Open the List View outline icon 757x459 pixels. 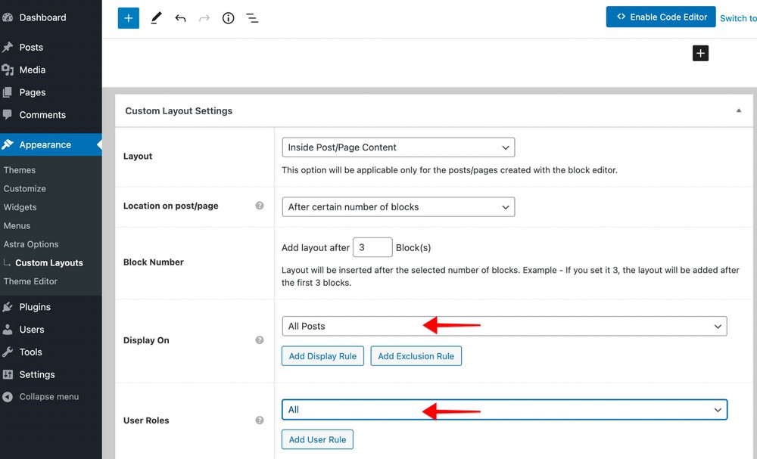coord(252,17)
